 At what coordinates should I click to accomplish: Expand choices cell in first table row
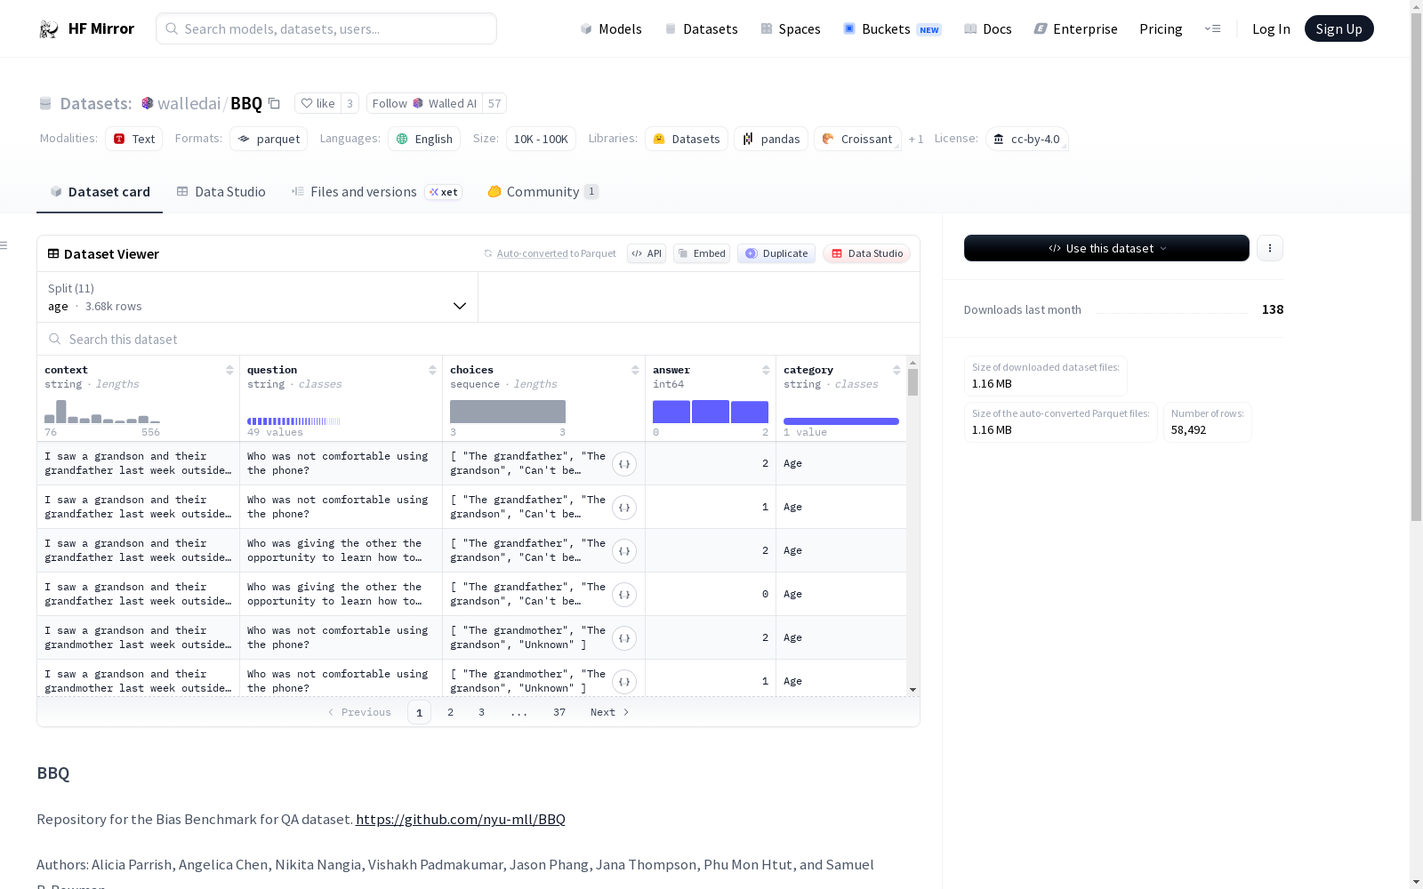tap(624, 464)
